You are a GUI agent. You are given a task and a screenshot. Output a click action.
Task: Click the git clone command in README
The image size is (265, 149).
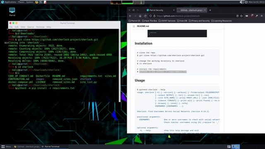pyautogui.click(x=172, y=55)
